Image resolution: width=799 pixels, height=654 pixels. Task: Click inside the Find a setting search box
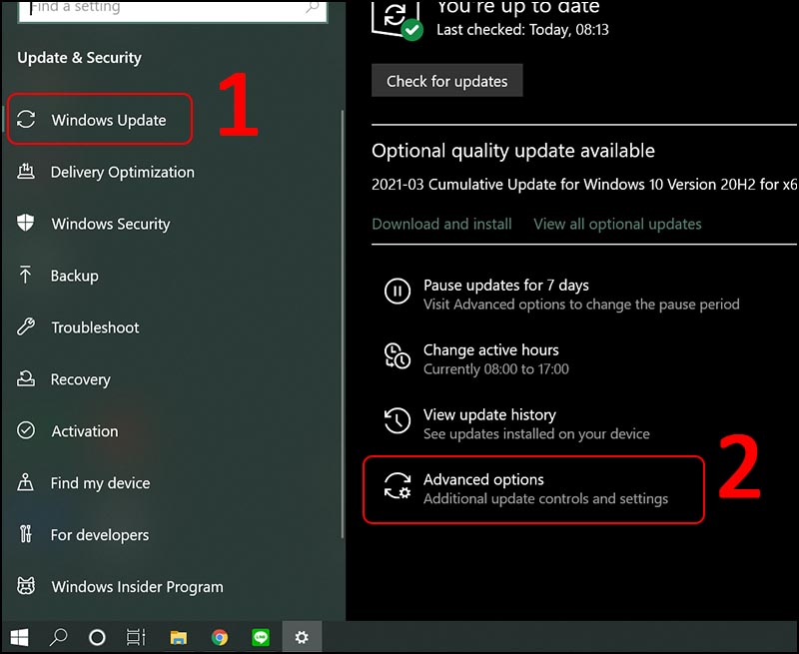(170, 8)
